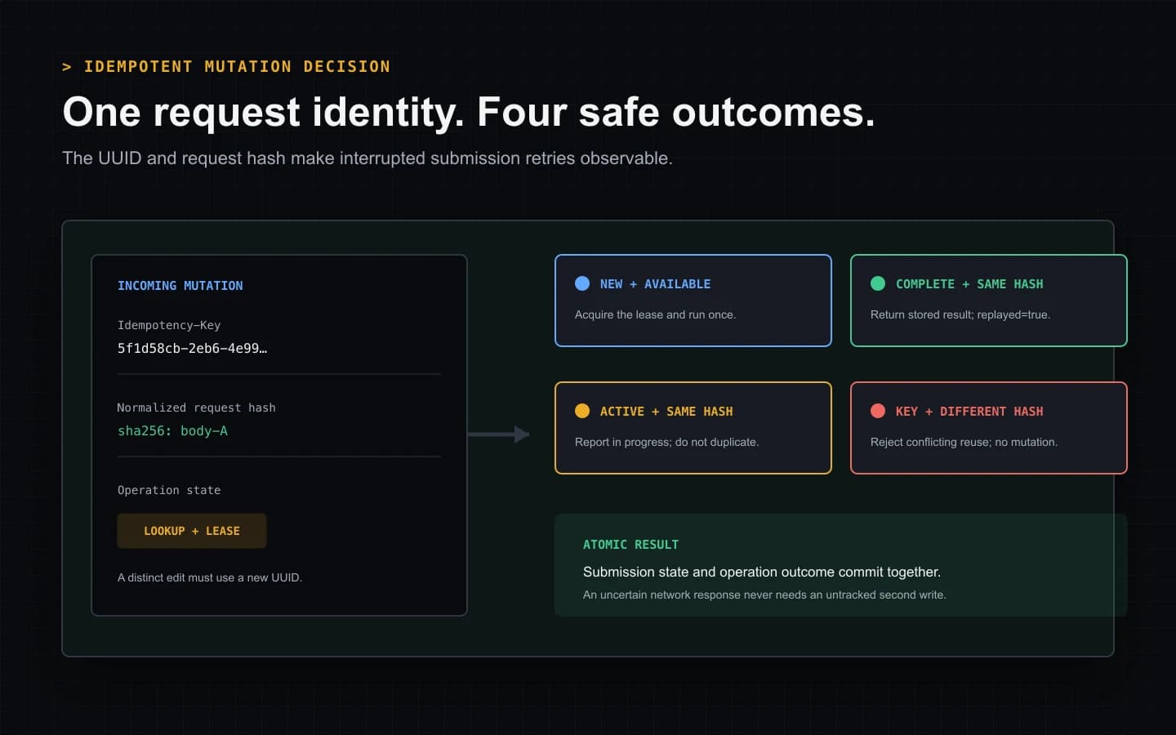Select the COMPLETE + SAME HASH heading

click(969, 284)
